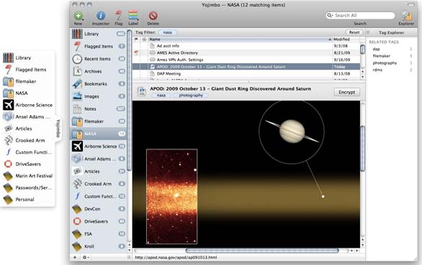Click the bookmark document icon beside title
This screenshot has width=422, height=265.
pos(142,92)
